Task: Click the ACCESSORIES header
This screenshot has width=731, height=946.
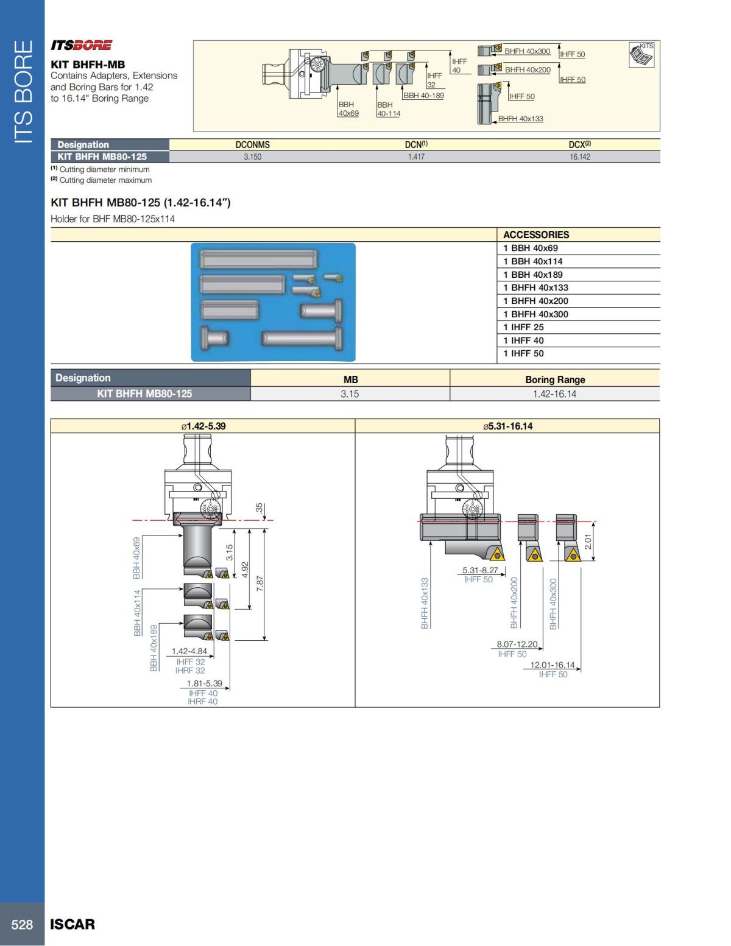Action: coord(536,235)
